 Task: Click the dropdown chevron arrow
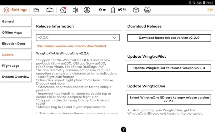coord(114,38)
